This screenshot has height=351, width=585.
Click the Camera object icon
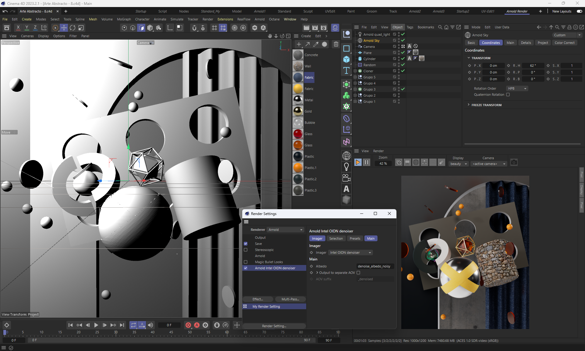click(346, 178)
